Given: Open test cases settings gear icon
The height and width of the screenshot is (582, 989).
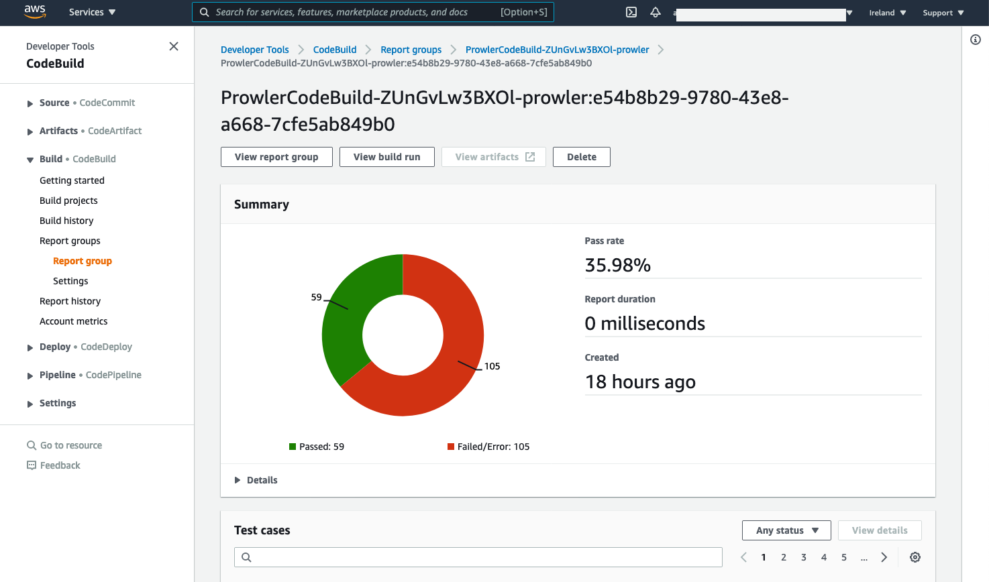Looking at the screenshot, I should click(x=915, y=557).
